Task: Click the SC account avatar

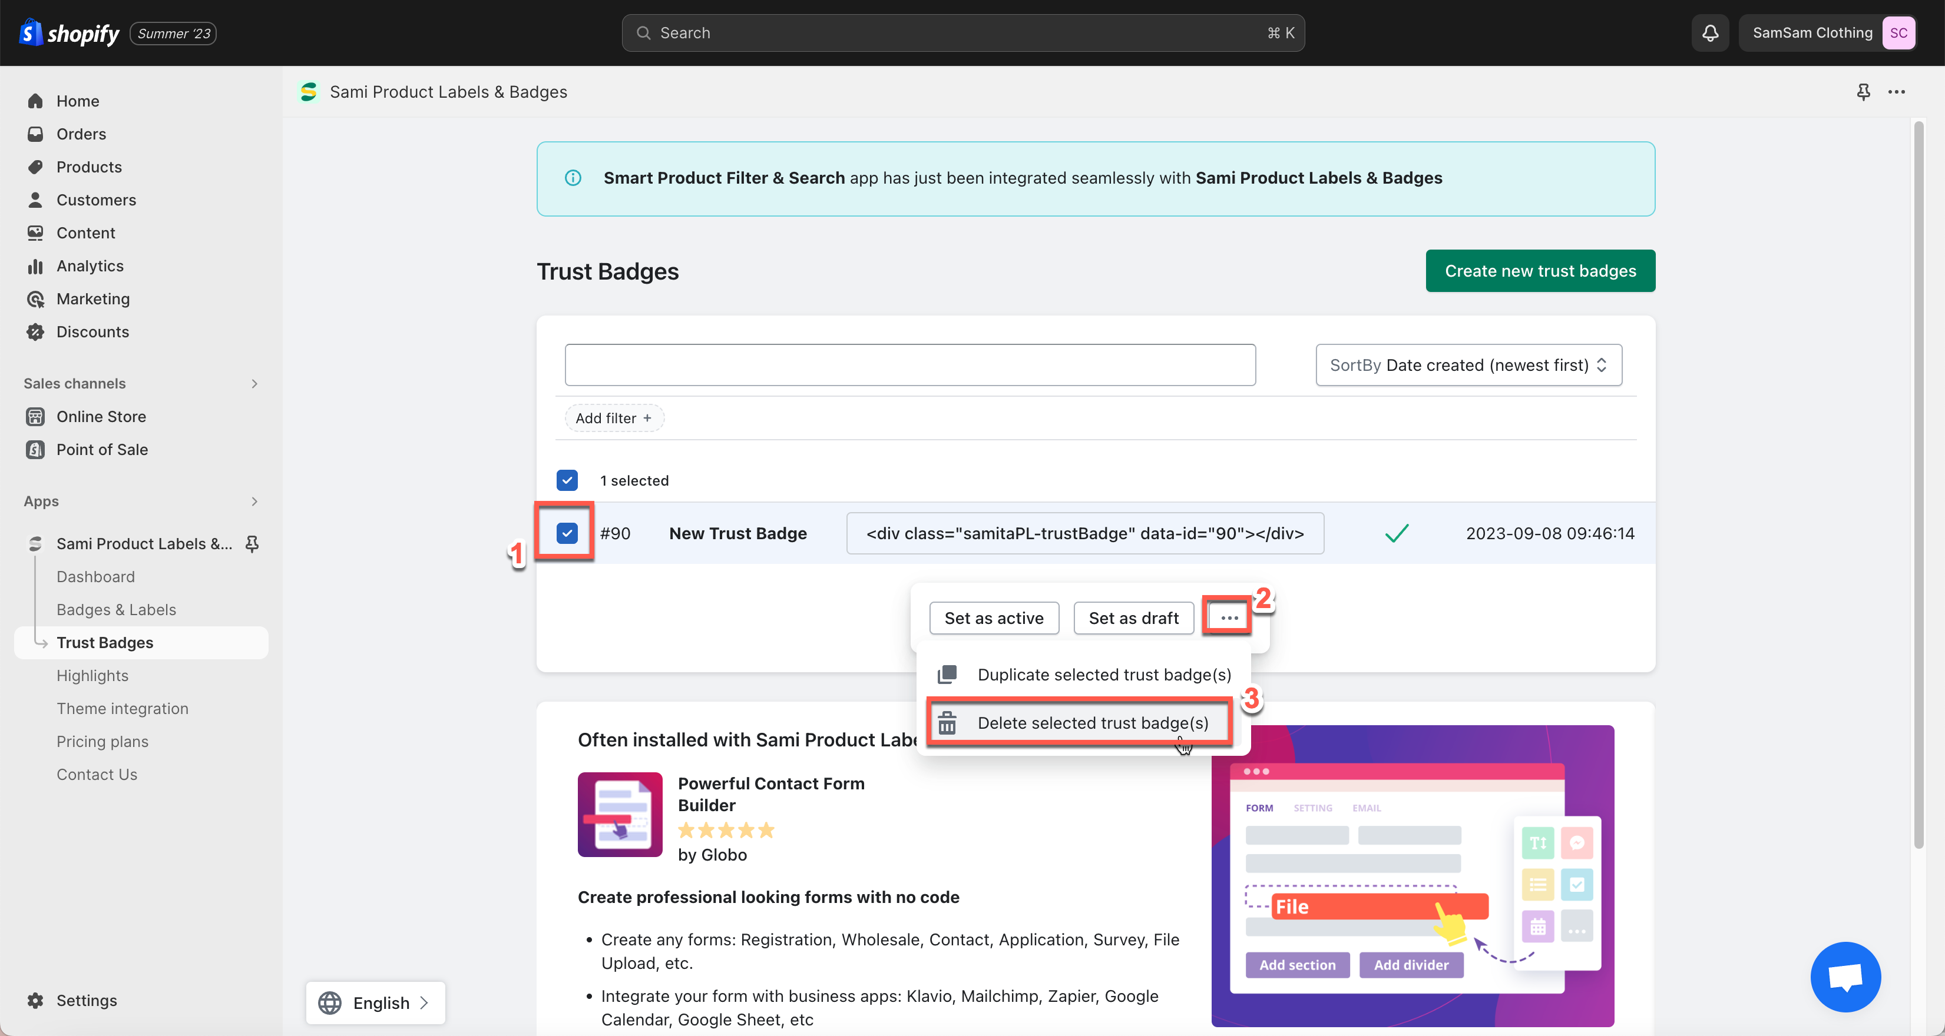Action: coord(1898,33)
